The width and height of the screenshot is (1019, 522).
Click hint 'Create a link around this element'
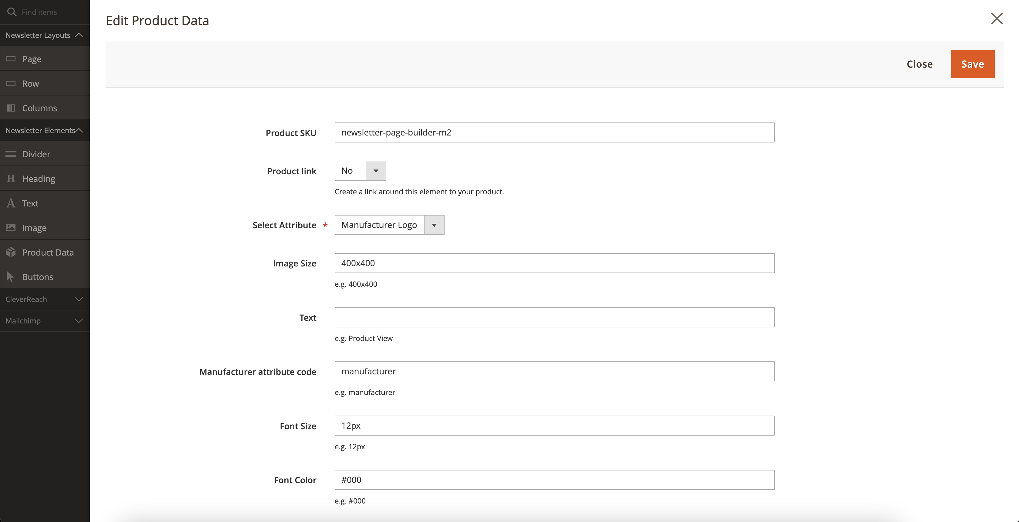click(419, 192)
